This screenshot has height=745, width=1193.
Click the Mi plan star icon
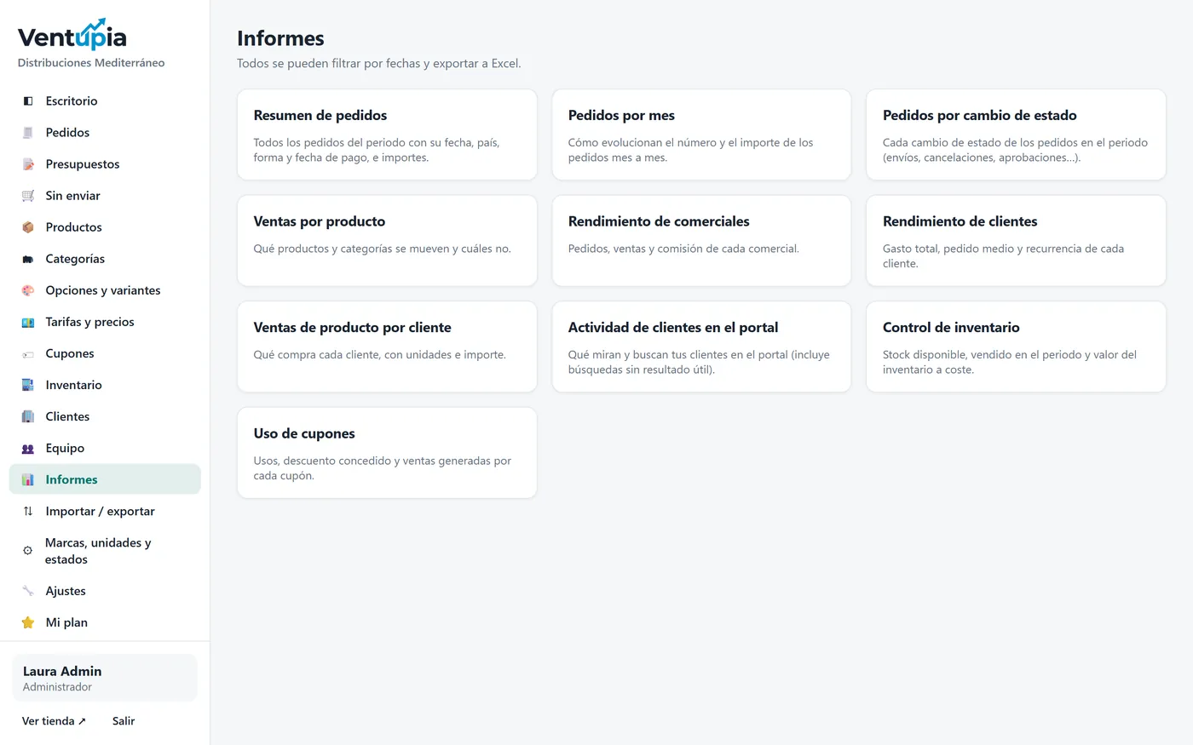[x=28, y=622]
